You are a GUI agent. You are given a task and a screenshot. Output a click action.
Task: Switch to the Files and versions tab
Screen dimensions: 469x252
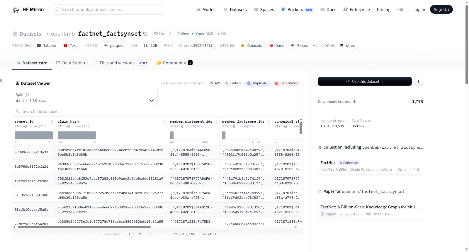(x=121, y=63)
